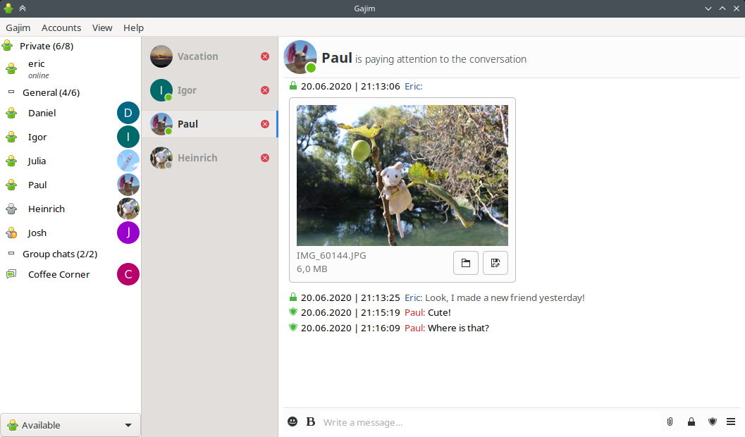Select Daniel in the contact list
The width and height of the screenshot is (745, 437).
click(70, 113)
